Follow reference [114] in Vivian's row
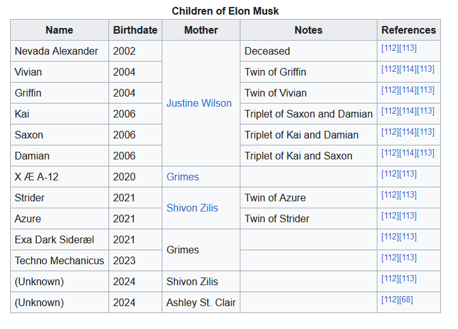 point(408,69)
